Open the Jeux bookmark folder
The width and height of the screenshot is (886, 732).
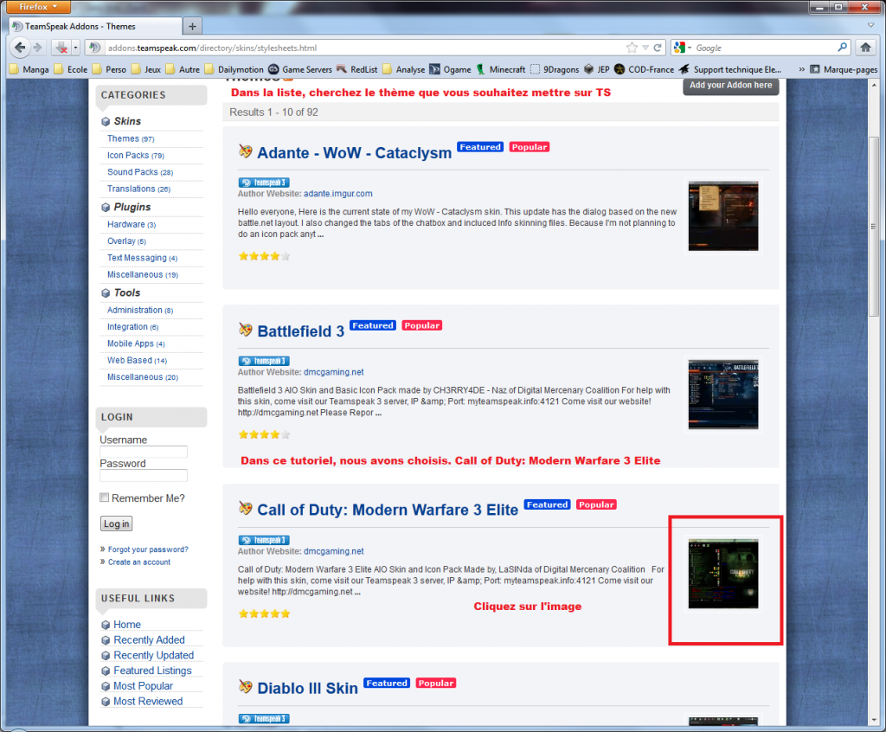[146, 69]
